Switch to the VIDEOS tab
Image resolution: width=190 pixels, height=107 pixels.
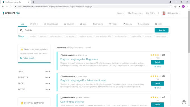(113, 24)
